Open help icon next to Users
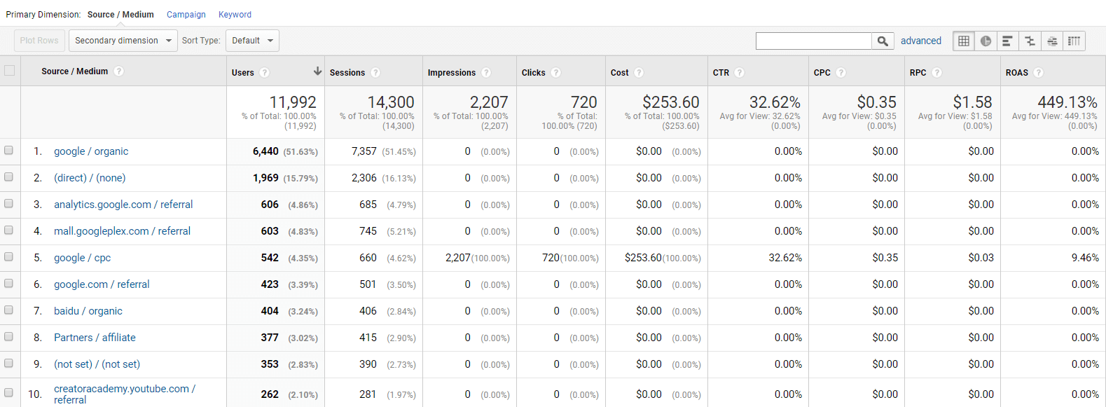Image resolution: width=1106 pixels, height=407 pixels. (x=264, y=72)
